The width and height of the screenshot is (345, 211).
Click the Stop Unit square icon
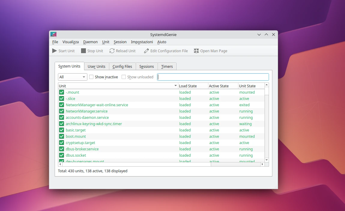click(83, 51)
